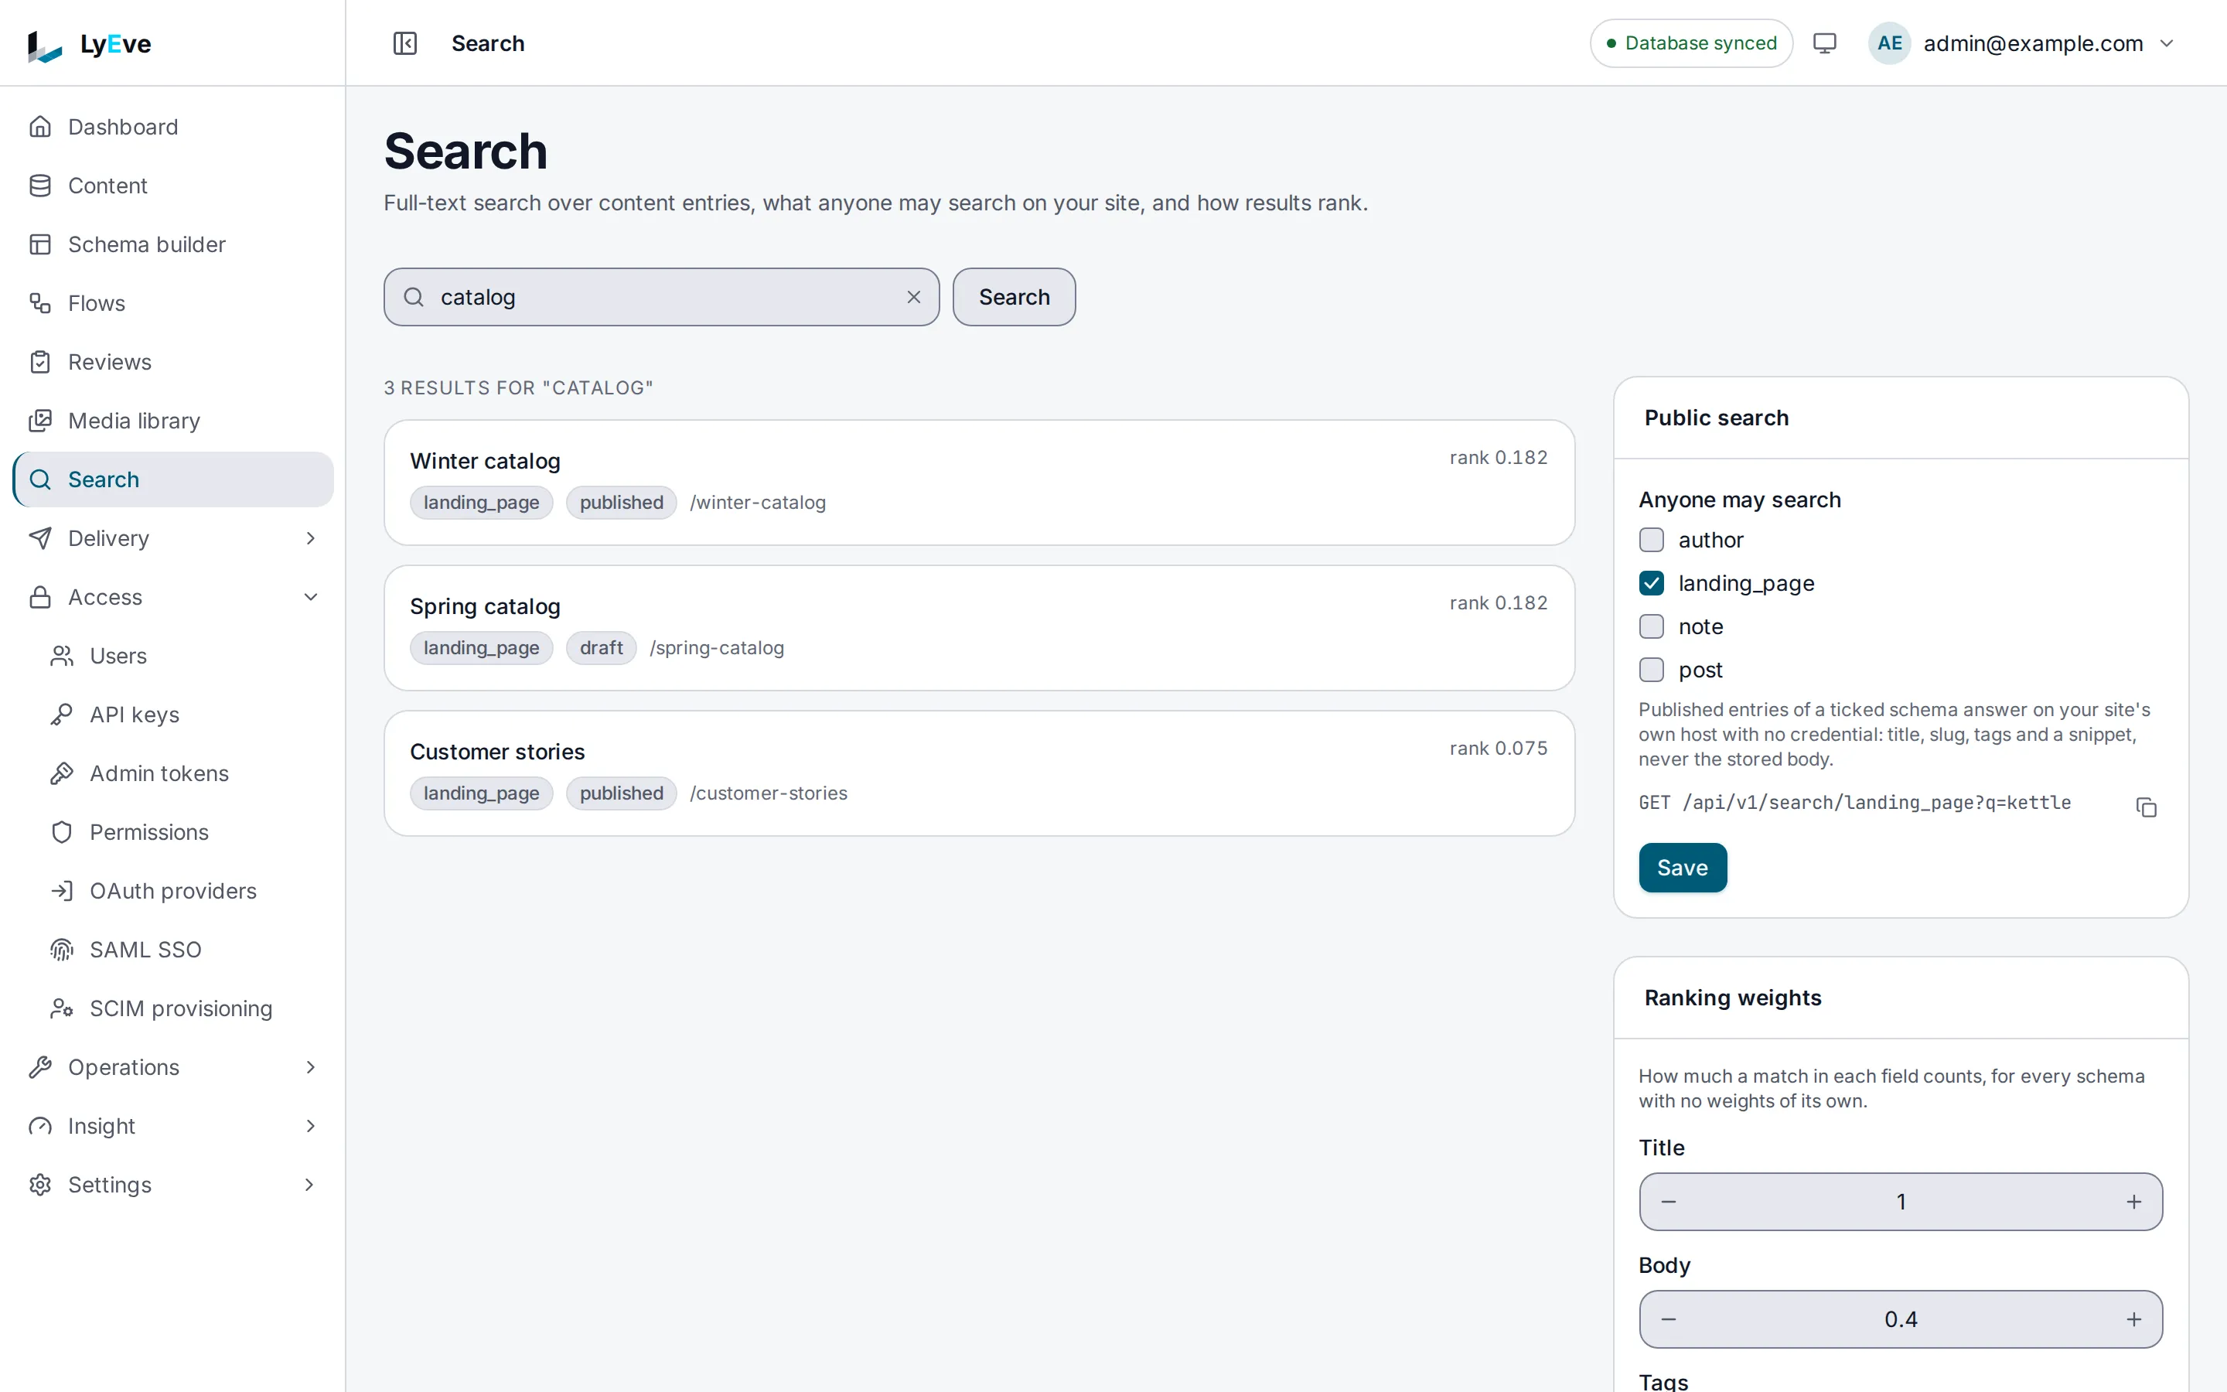Open SAML SSO settings
This screenshot has width=2227, height=1392.
(184, 949)
